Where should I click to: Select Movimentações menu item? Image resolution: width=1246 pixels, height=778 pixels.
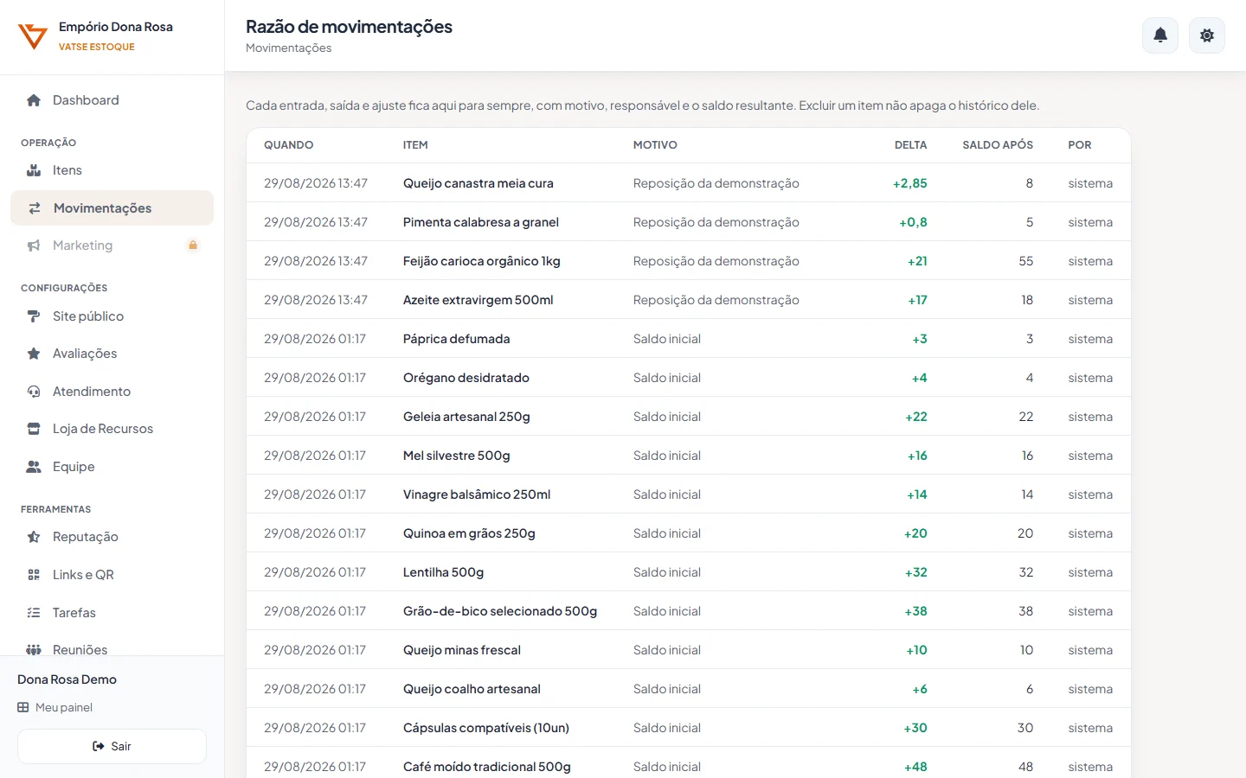(x=112, y=208)
